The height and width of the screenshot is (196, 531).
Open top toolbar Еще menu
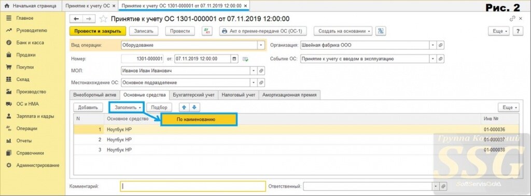point(499,31)
